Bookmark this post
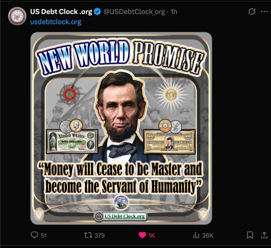 point(250,235)
